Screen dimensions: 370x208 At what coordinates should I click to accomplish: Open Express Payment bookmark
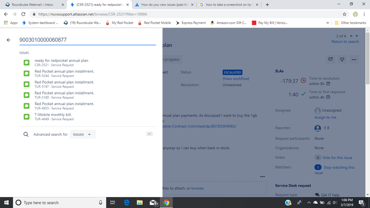click(191, 23)
